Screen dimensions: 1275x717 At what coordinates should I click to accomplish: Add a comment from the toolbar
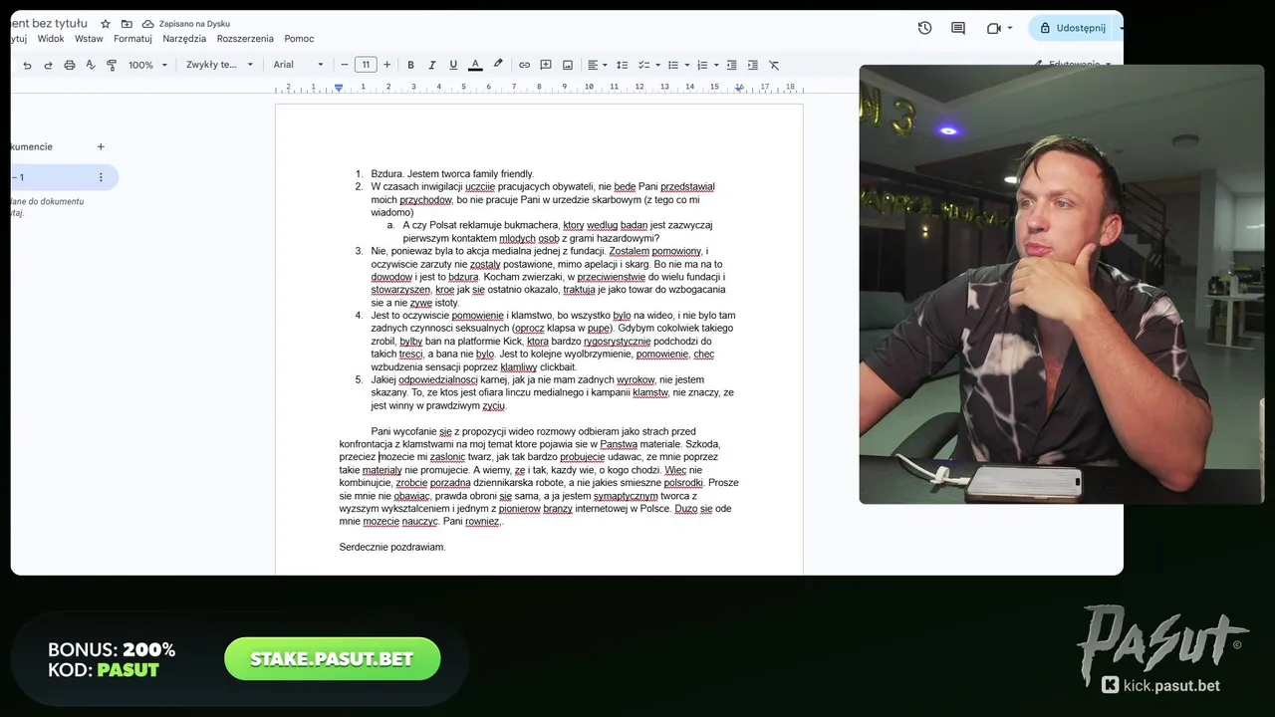pyautogui.click(x=546, y=65)
